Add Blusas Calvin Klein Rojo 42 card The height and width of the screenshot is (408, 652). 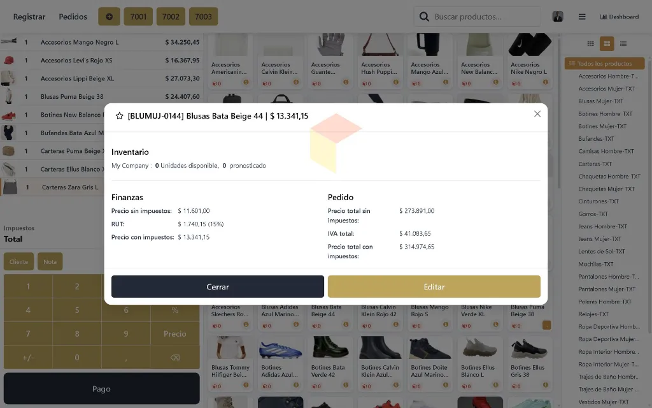tap(380, 317)
